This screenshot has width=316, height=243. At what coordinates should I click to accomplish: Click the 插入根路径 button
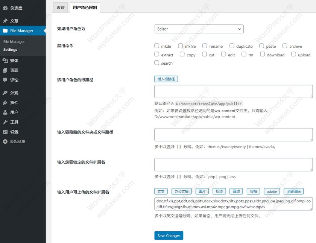166,79
